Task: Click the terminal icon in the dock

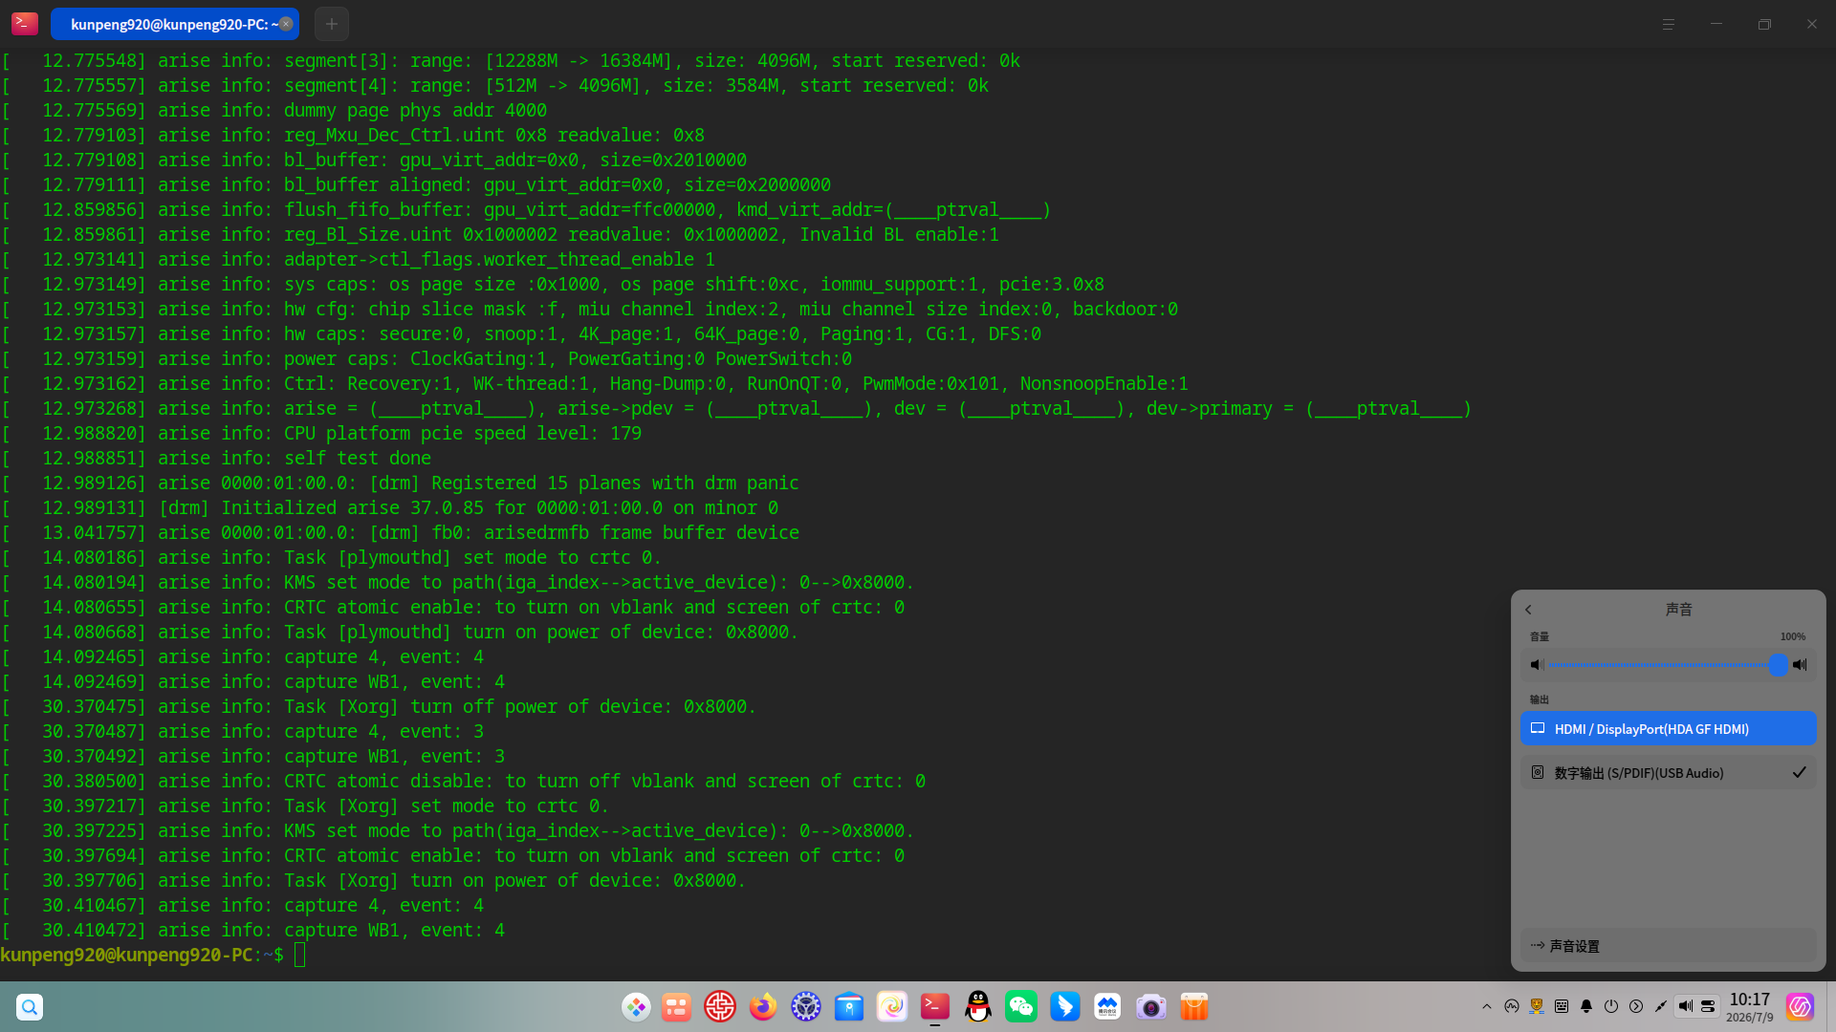Action: click(x=935, y=1007)
